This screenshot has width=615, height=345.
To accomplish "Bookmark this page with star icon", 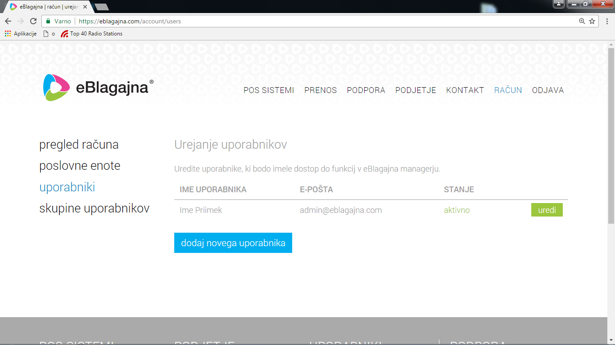I will (x=592, y=21).
